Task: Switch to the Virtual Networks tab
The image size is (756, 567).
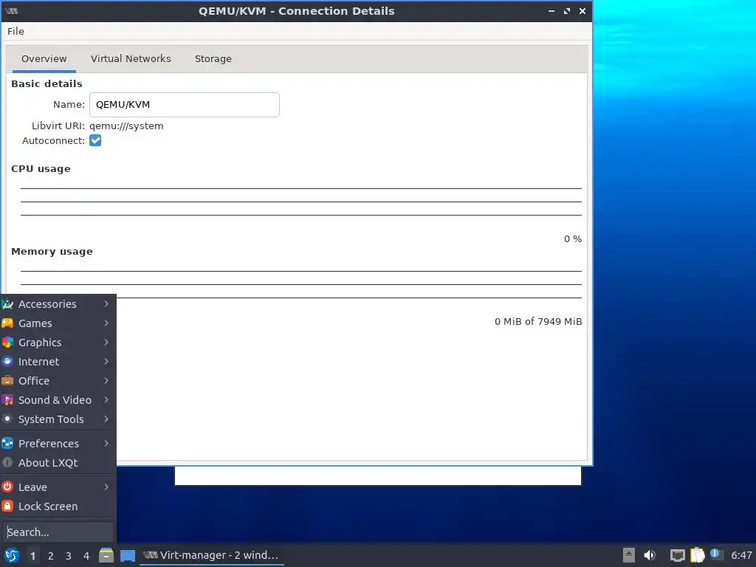Action: tap(131, 59)
